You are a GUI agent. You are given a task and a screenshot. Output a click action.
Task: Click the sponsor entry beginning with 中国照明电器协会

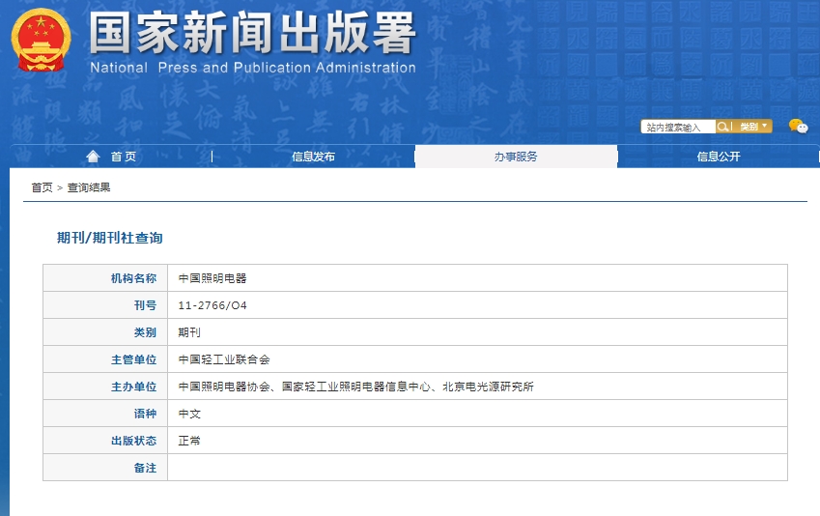pyautogui.click(x=355, y=387)
